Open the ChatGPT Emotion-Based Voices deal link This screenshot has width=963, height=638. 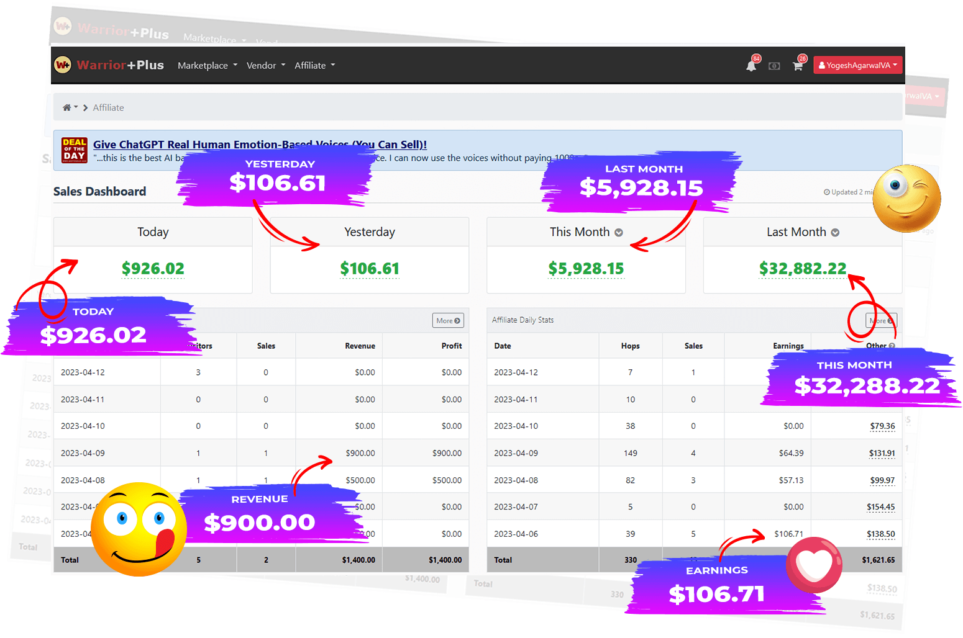(x=260, y=144)
